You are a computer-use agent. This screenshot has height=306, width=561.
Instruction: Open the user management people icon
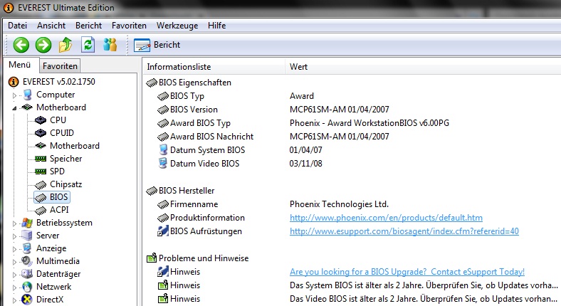(110, 45)
